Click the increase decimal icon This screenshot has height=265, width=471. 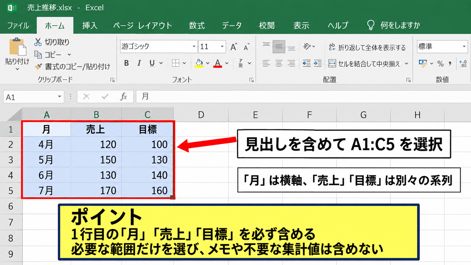[x=463, y=64]
